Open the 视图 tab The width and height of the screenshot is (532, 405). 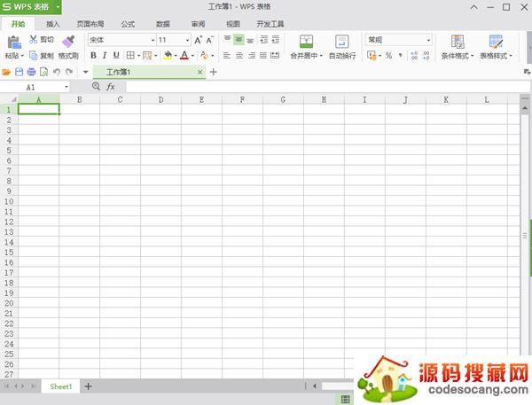pos(233,24)
